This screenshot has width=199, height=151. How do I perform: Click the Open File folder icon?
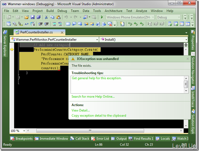pyautogui.click(x=27, y=17)
